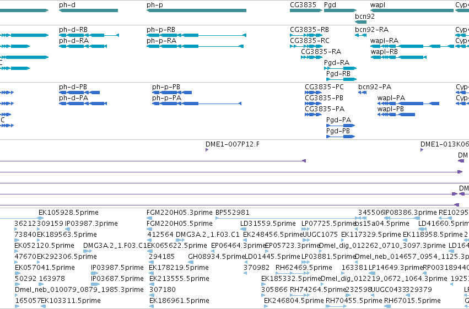Click transcript CG3835-RB
469x309 pixels.
pyautogui.click(x=306, y=35)
